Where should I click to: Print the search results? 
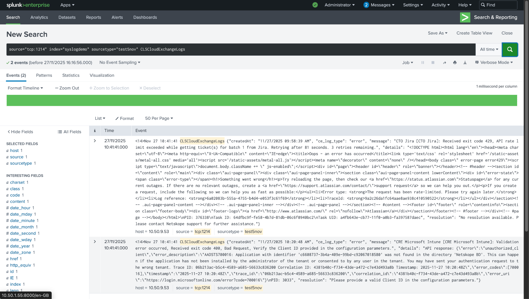pyautogui.click(x=455, y=63)
